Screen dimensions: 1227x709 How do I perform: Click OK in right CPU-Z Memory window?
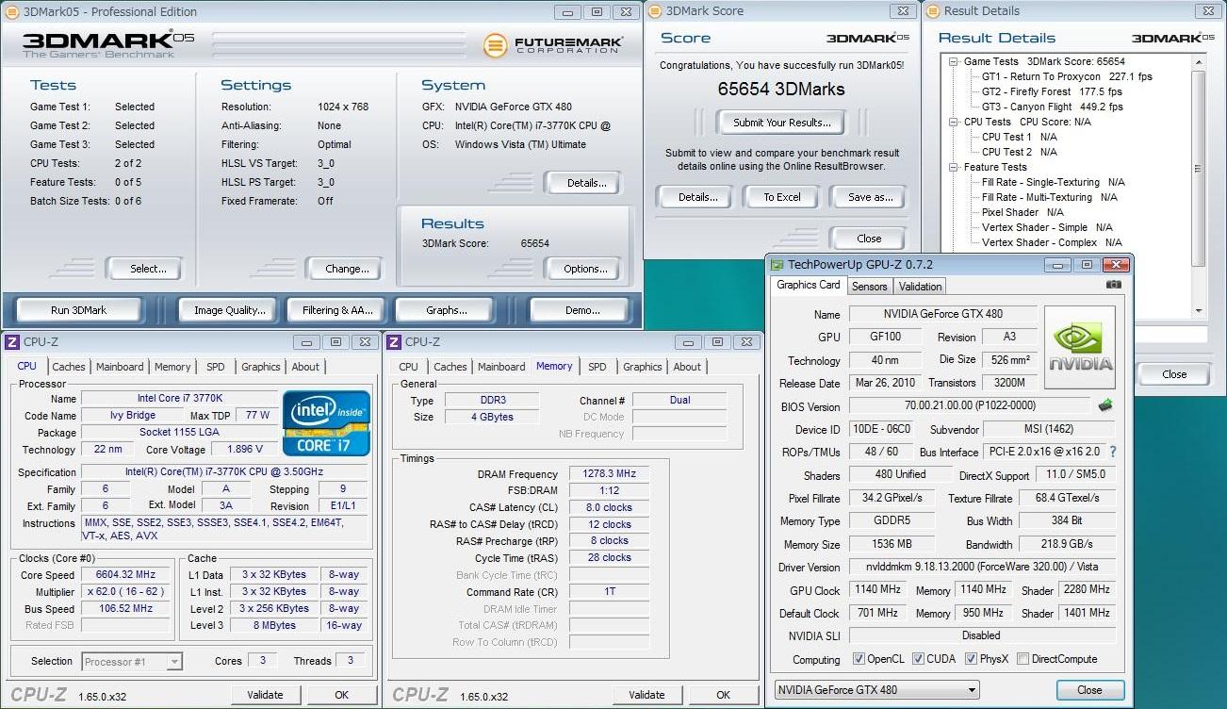pyautogui.click(x=723, y=695)
